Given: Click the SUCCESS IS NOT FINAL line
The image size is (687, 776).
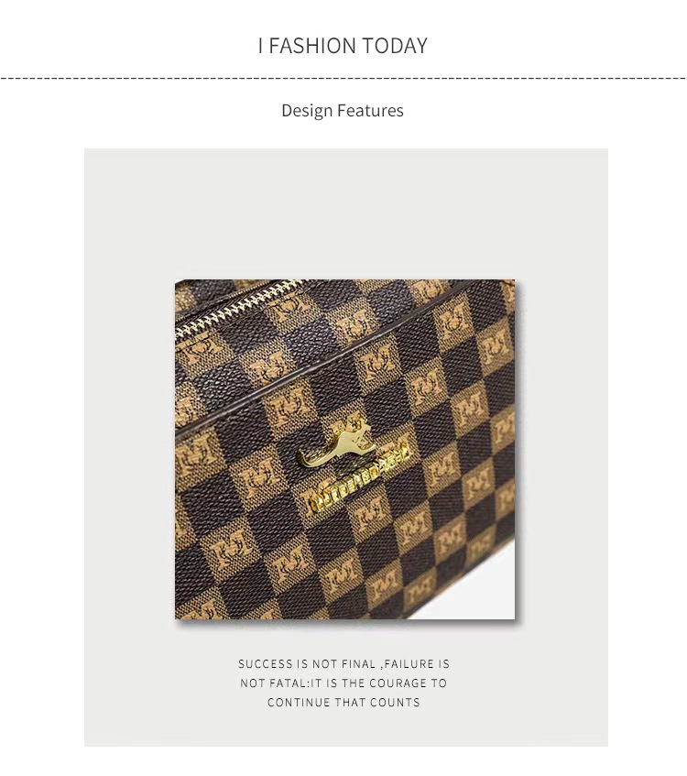Looking at the screenshot, I should [x=344, y=663].
